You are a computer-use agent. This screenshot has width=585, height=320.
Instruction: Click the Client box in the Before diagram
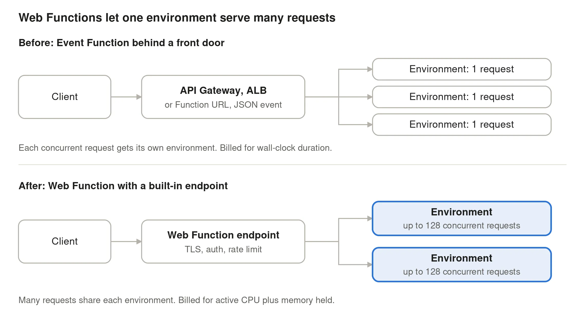coord(65,97)
